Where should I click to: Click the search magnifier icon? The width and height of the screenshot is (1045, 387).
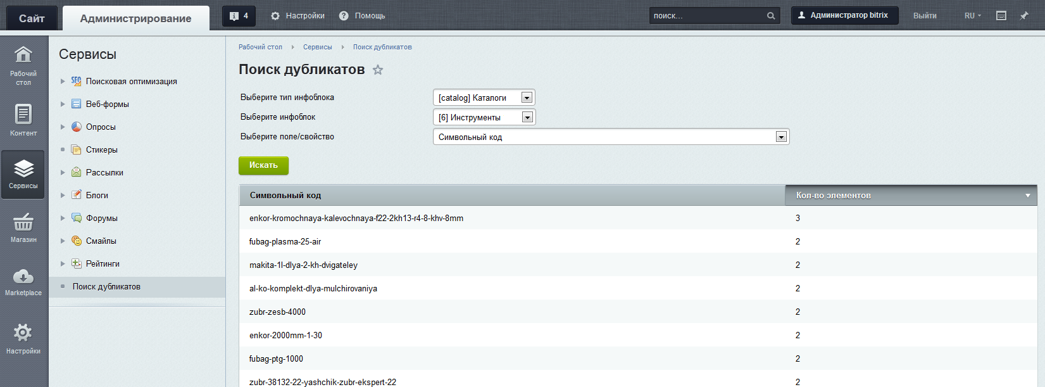pyautogui.click(x=771, y=16)
